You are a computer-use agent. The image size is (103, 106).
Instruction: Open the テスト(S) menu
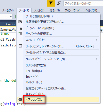(x=39, y=10)
